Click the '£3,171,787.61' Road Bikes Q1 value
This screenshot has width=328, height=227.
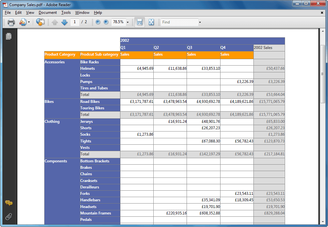[x=142, y=102]
